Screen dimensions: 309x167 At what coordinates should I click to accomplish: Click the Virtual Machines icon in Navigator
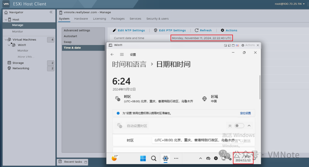click(x=9, y=39)
